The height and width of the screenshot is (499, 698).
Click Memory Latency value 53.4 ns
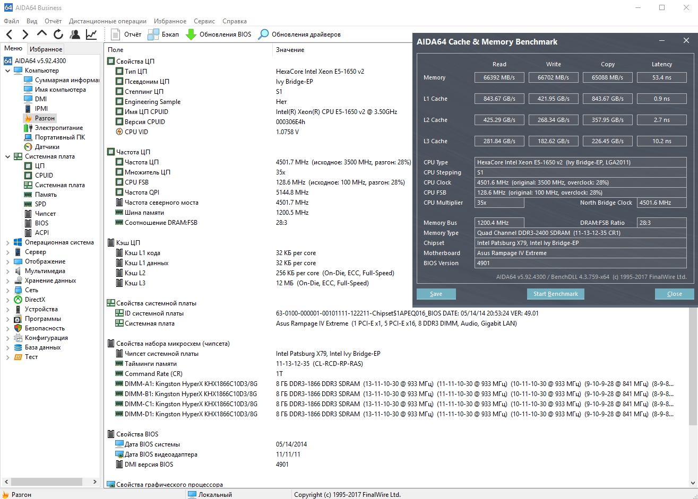coord(662,77)
